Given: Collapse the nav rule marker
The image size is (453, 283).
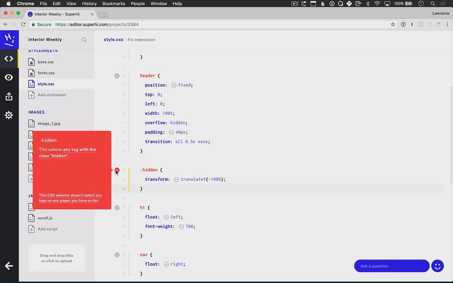Looking at the screenshot, I should pyautogui.click(x=117, y=255).
